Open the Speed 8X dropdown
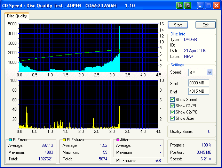Viewport: 222px width, 168px height. pos(209,72)
